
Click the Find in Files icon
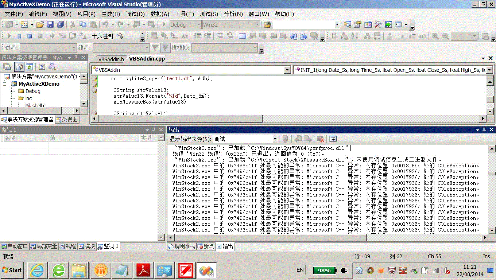tap(268, 25)
